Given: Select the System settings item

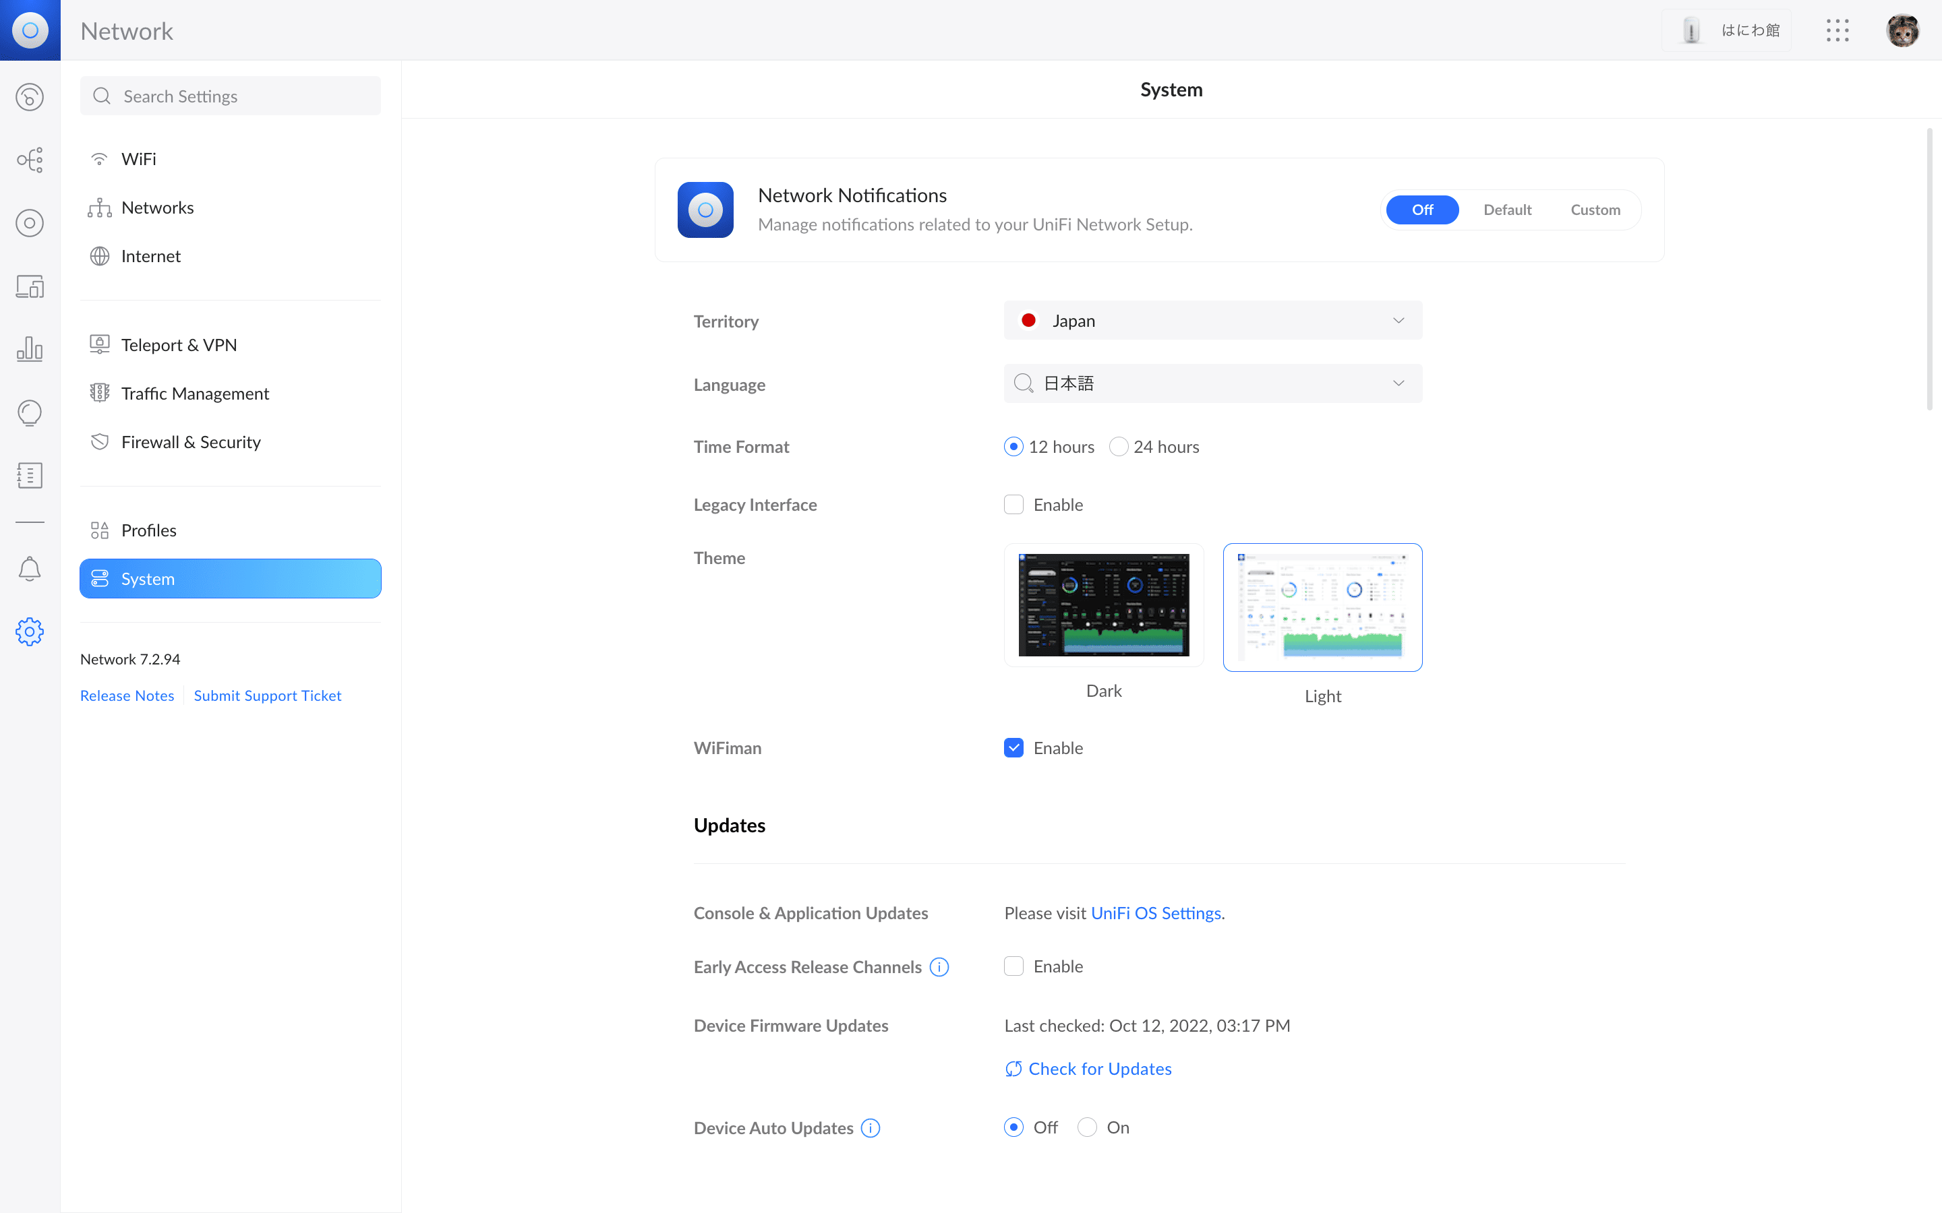Looking at the screenshot, I should (231, 578).
